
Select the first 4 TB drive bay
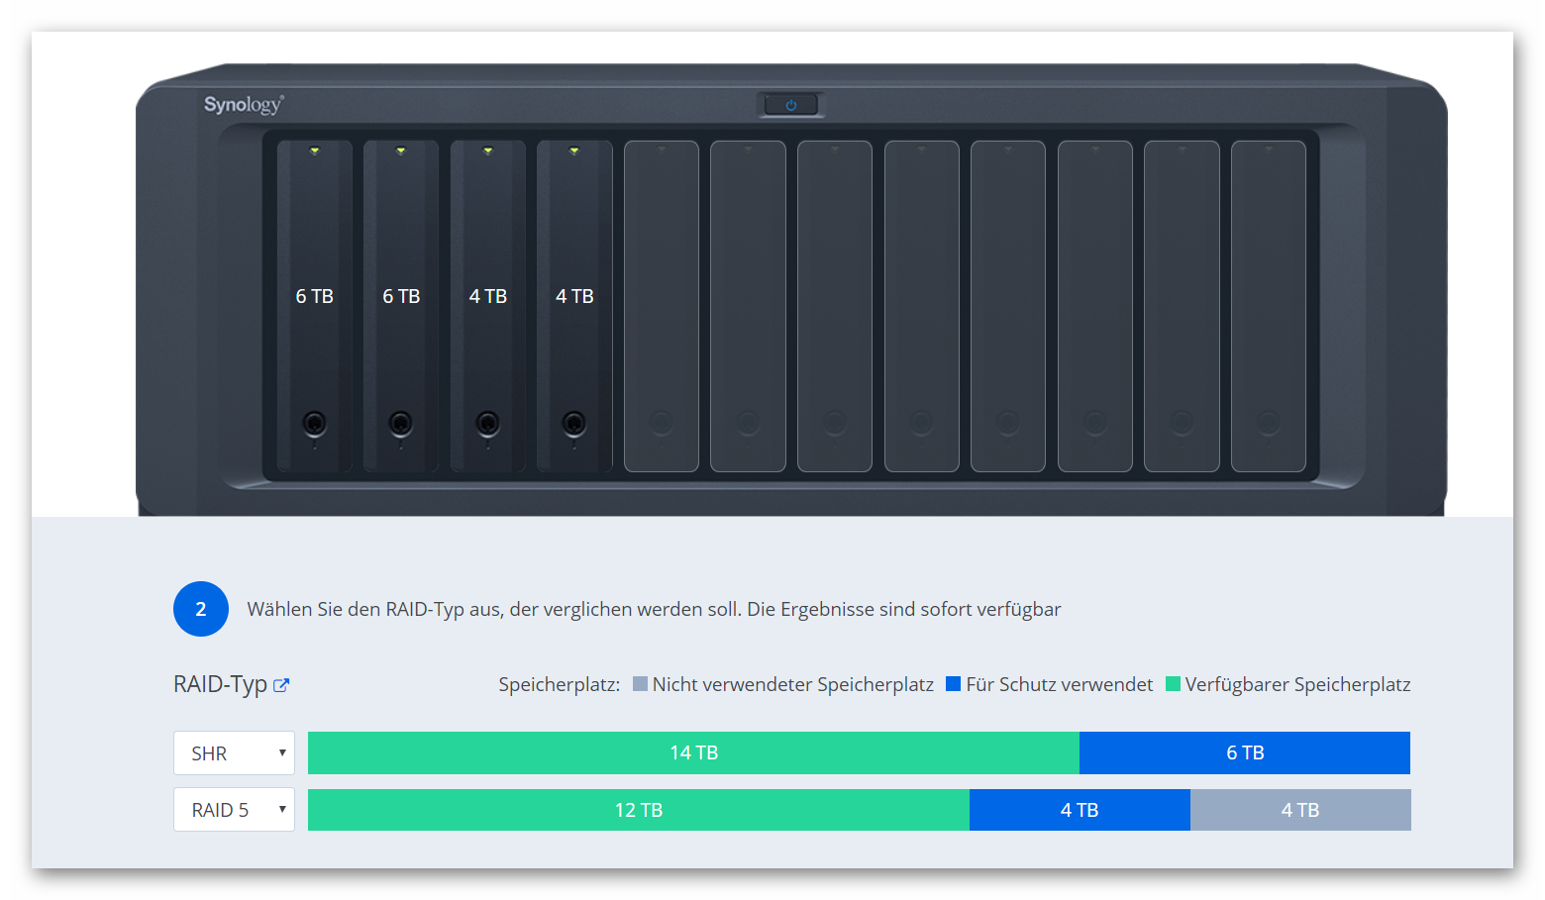487,297
